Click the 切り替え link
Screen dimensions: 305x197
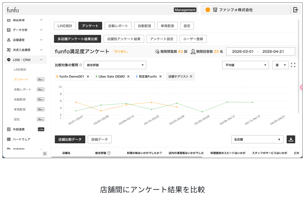(x=120, y=52)
